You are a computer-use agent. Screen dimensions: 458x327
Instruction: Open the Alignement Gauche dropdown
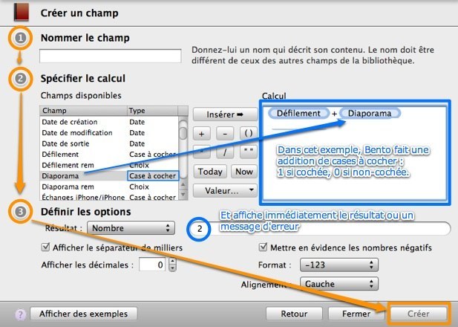339,284
